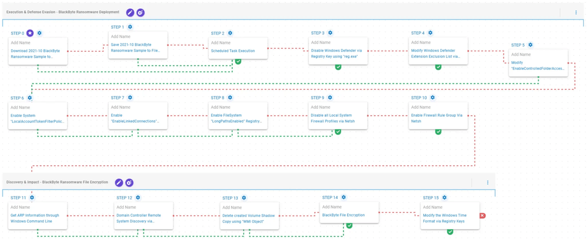Click the pencil edit icon beside Execution & Defense Evasion title
The image size is (587, 240).
130,12
